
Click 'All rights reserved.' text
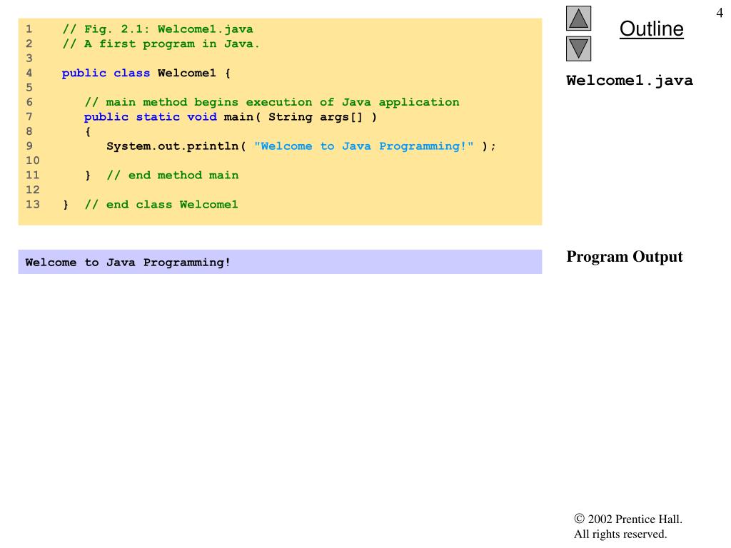pyautogui.click(x=620, y=534)
